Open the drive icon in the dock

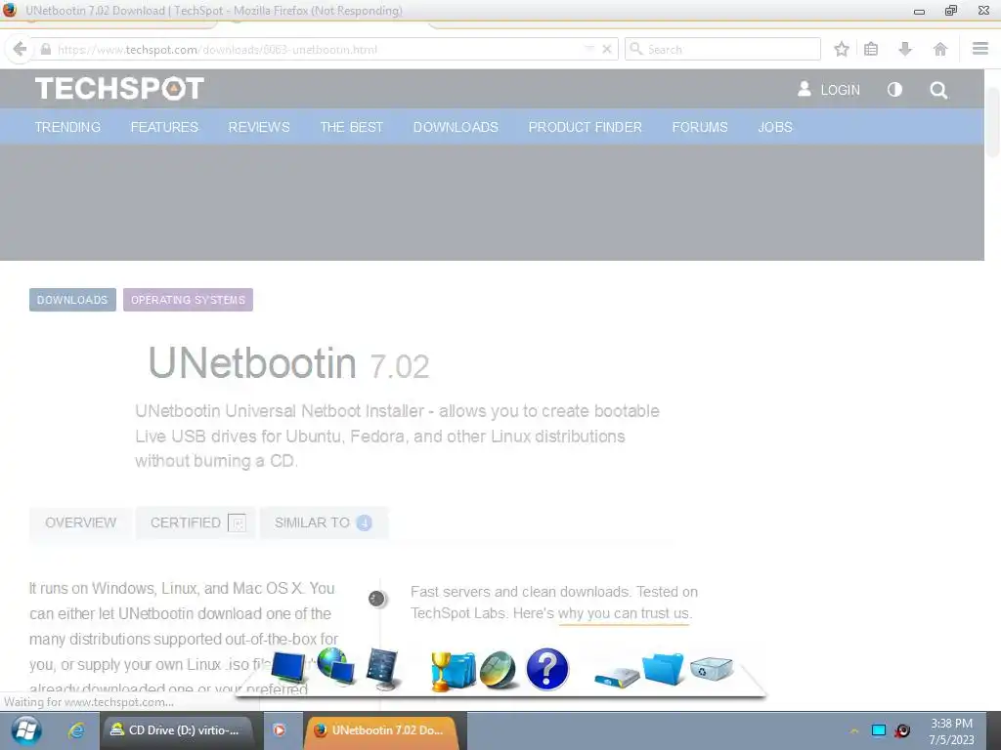[617, 677]
